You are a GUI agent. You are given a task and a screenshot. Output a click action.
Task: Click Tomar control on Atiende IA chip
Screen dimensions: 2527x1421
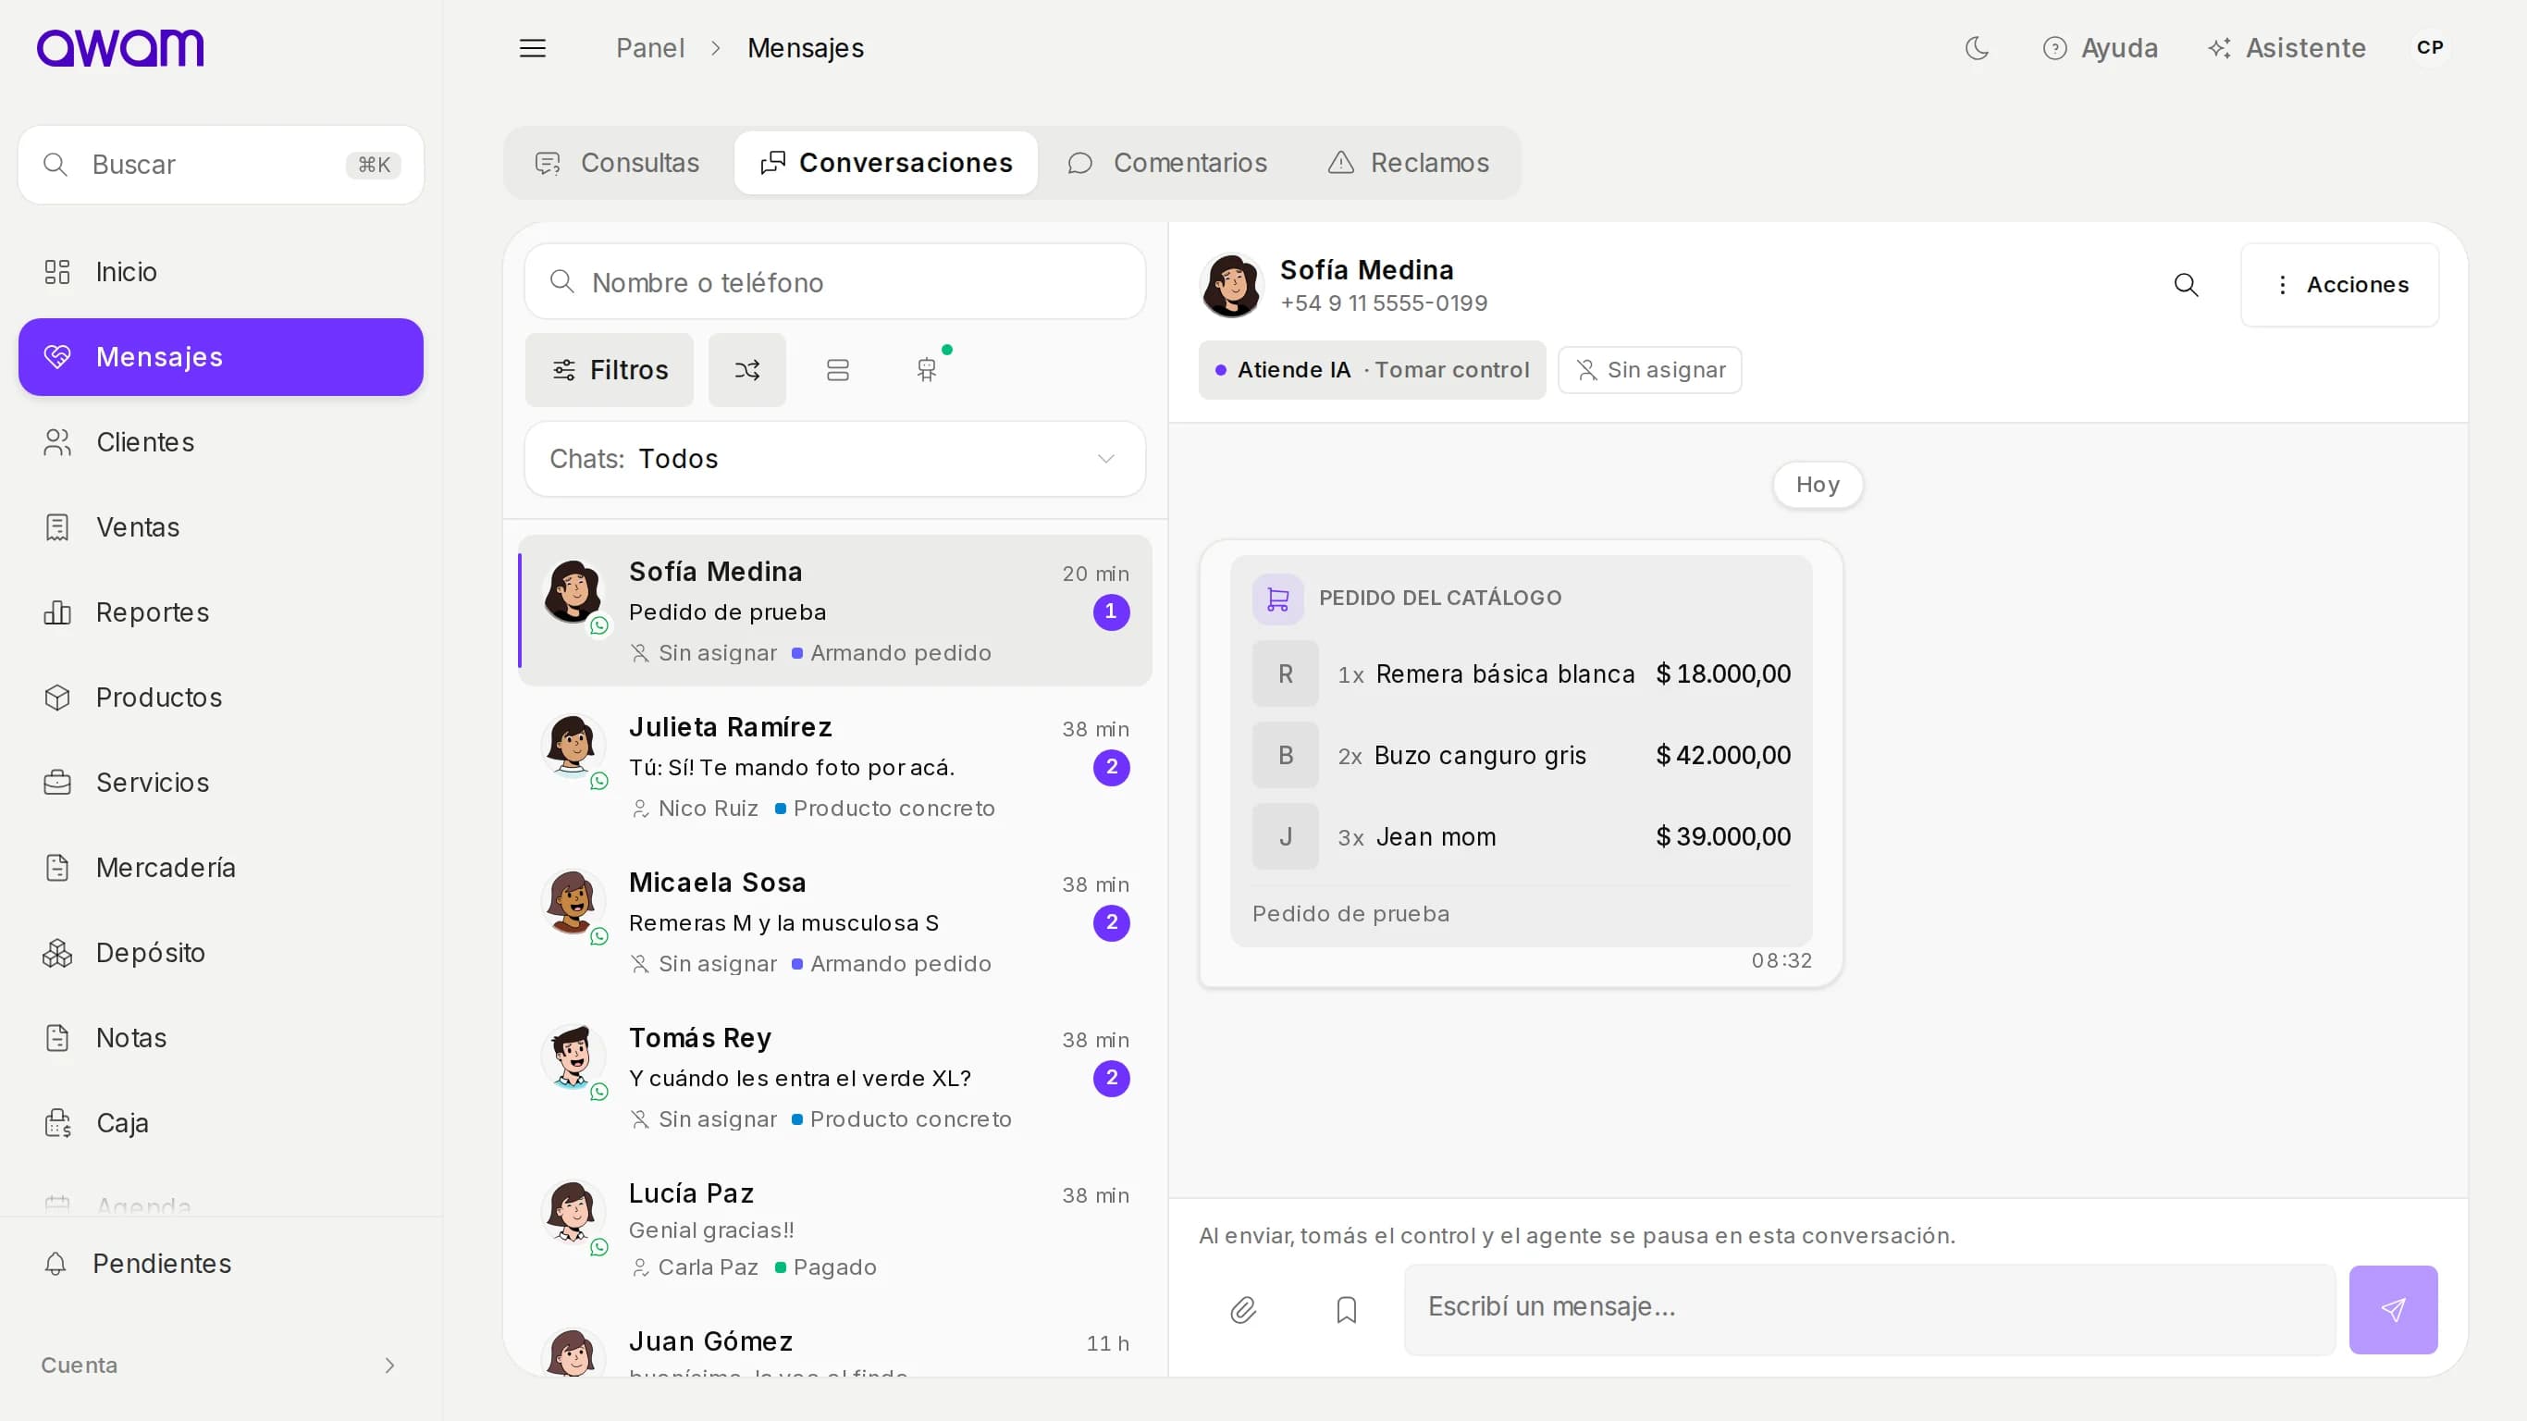tap(1452, 370)
